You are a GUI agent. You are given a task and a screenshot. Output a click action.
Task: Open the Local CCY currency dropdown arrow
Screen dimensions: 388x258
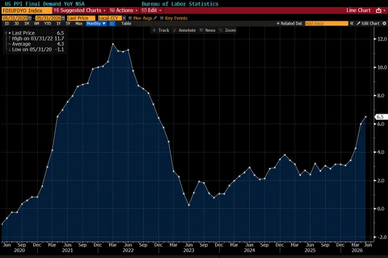click(x=124, y=18)
